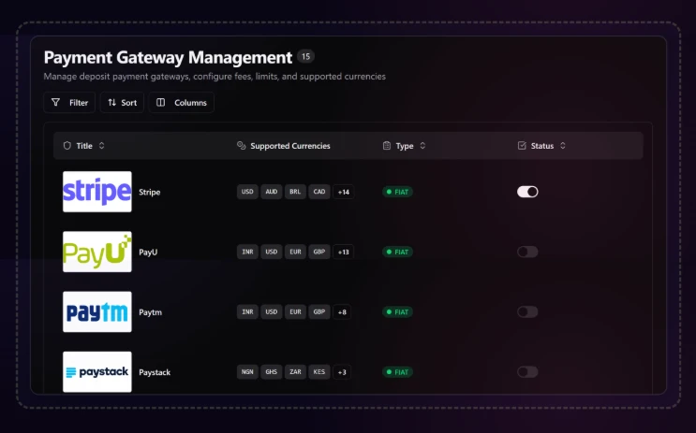Click the clipboard icon beside Type header
696x433 pixels.
click(387, 146)
